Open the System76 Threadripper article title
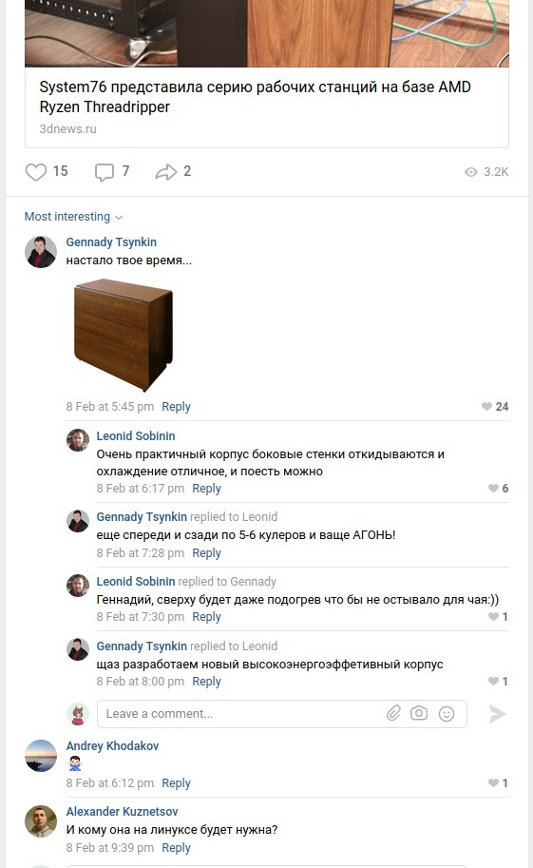533x868 pixels. click(x=256, y=96)
